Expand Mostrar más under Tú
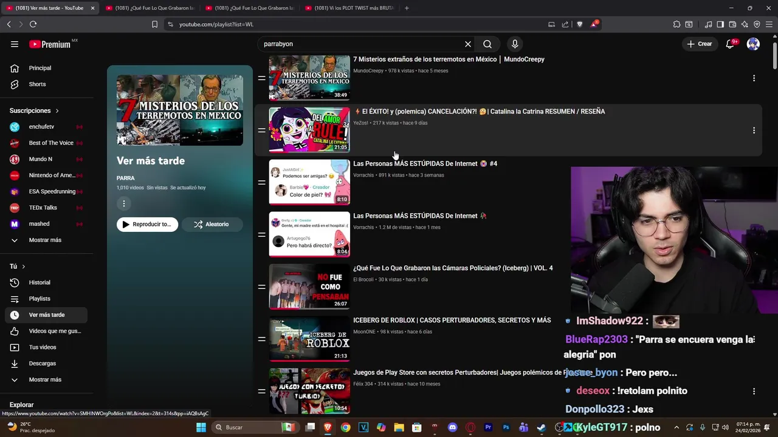 (x=46, y=379)
